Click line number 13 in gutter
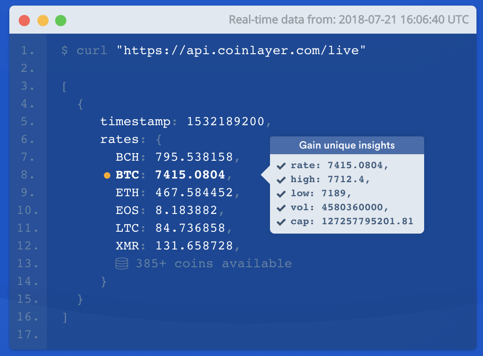483x356 pixels. (x=28, y=263)
